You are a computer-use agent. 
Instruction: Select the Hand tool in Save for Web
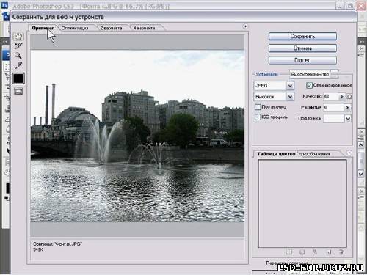18,37
